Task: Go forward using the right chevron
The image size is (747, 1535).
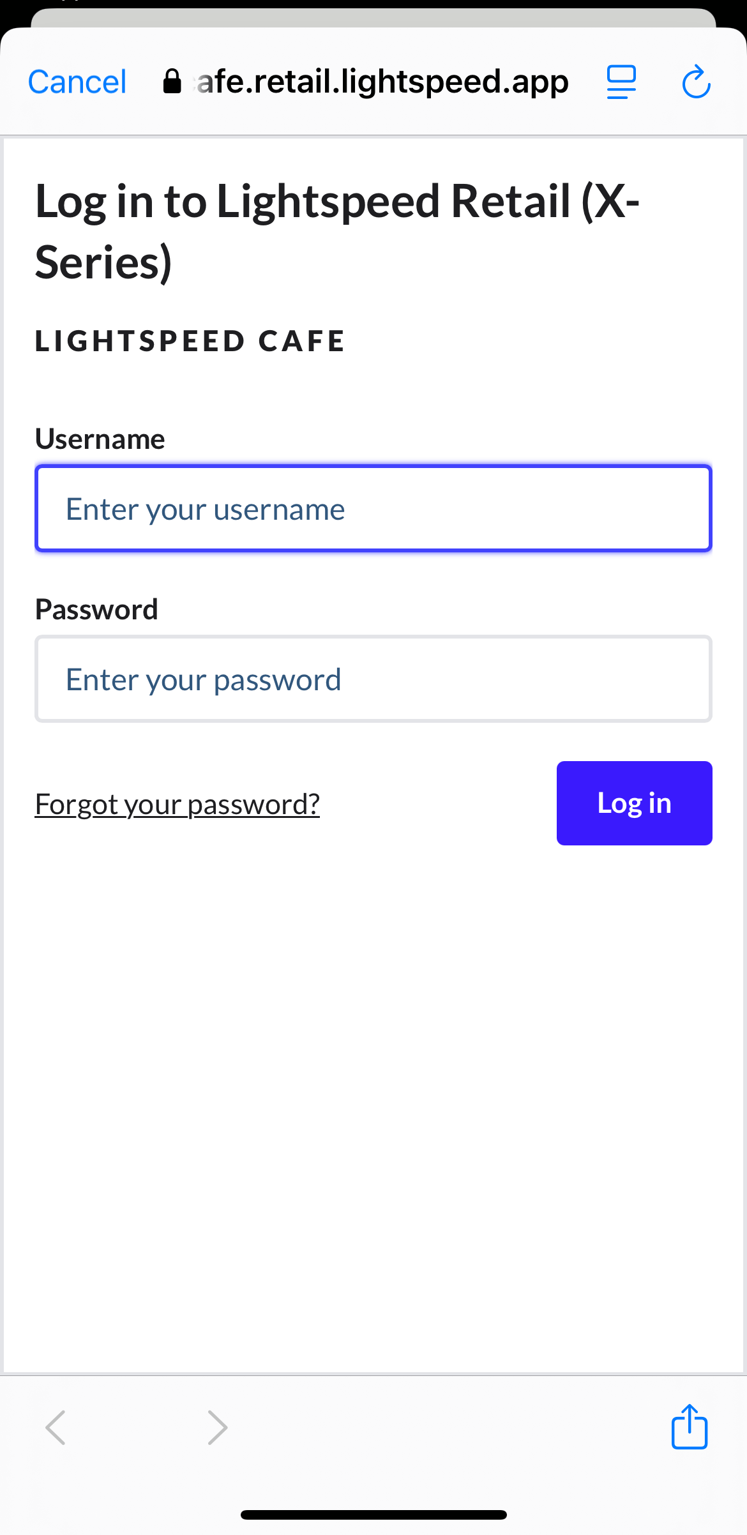Action: 218,1427
